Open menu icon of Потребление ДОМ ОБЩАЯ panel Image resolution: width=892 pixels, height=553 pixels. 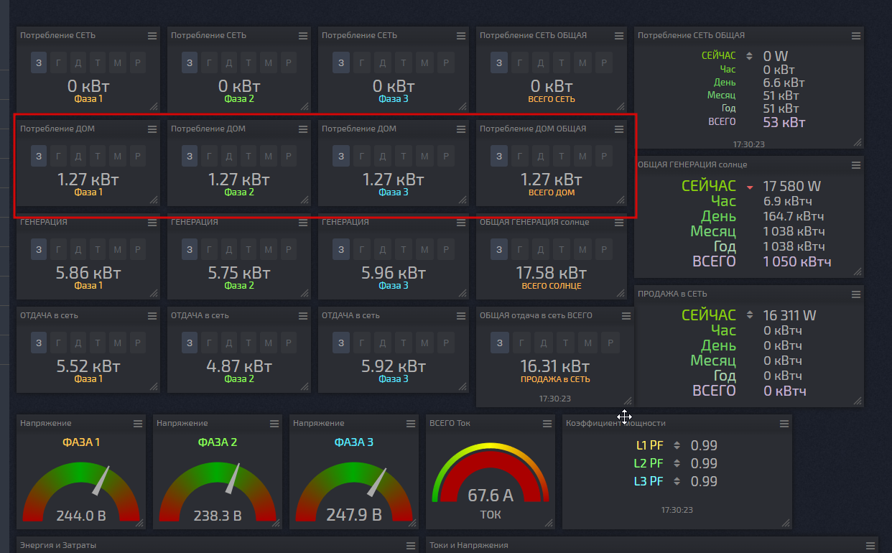pos(619,129)
